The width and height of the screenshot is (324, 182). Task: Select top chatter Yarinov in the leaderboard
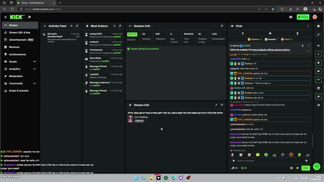point(255,39)
